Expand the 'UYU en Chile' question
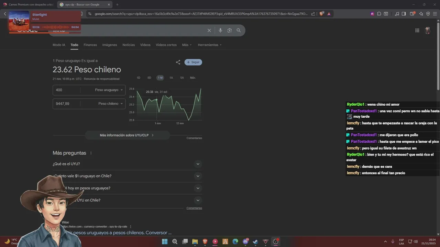This screenshot has width=440, height=247. [127, 200]
